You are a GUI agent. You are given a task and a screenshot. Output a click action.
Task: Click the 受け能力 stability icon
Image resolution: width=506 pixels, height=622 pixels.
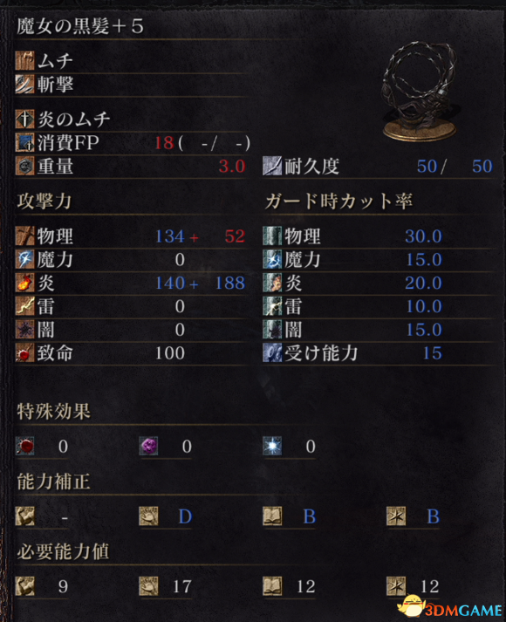coord(272,353)
